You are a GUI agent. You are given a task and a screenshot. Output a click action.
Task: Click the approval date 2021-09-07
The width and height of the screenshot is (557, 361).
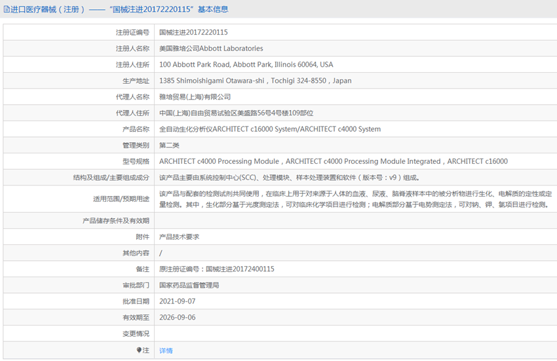[177, 301]
